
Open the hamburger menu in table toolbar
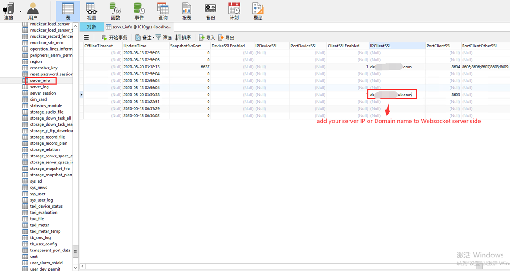pyautogui.click(x=86, y=37)
